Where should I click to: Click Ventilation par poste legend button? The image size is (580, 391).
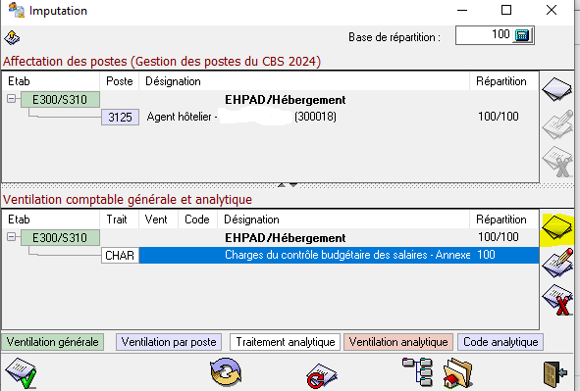click(x=169, y=342)
